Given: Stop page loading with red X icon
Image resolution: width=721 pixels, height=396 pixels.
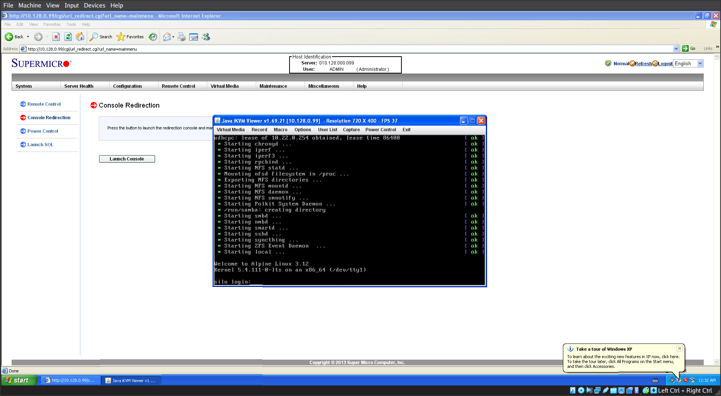Looking at the screenshot, I should point(56,37).
